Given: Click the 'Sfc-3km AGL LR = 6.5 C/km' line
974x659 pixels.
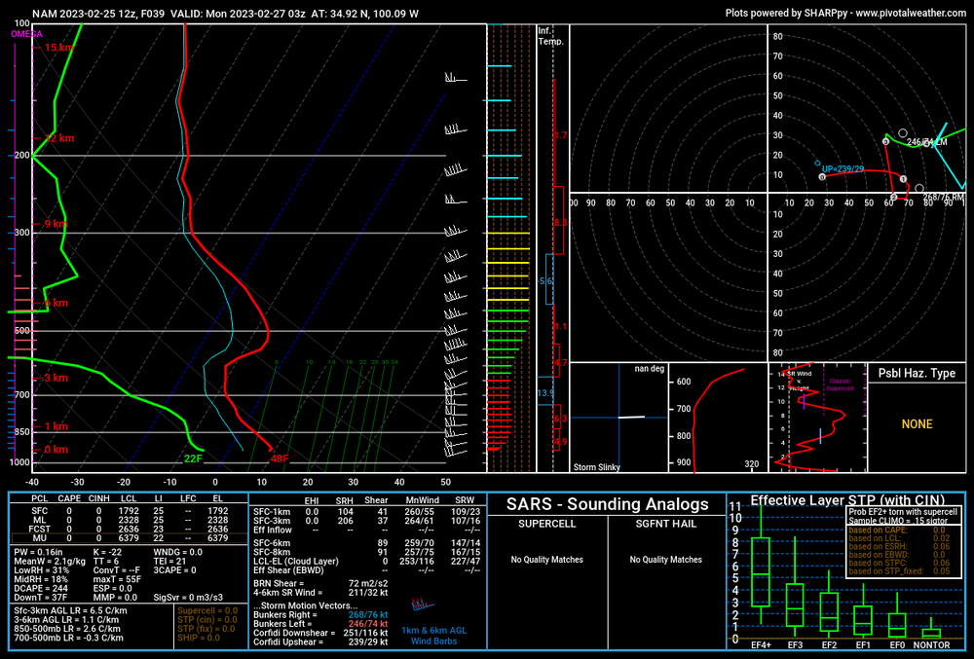Looking at the screenshot, I should [x=71, y=610].
